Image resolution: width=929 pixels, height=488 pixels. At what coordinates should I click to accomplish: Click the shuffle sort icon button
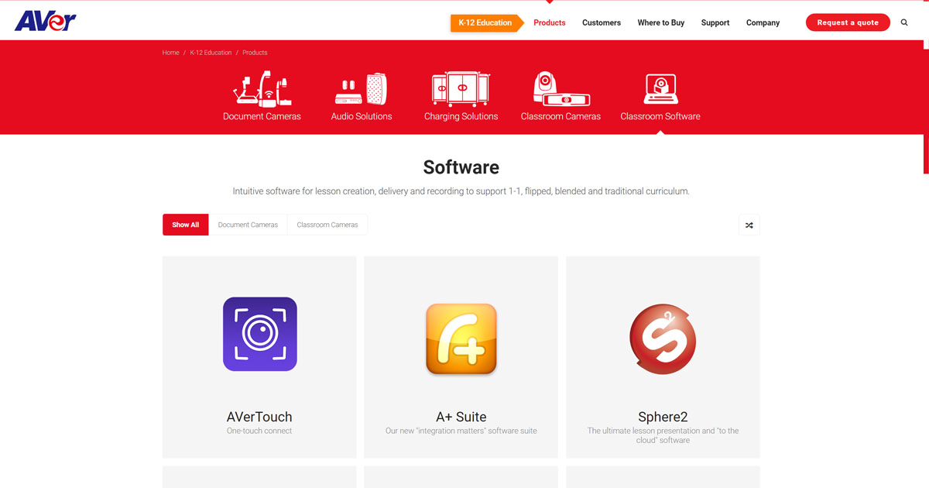(749, 225)
